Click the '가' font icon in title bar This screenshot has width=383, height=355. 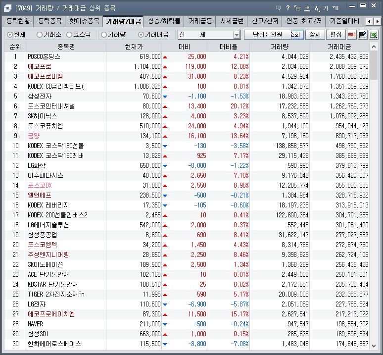[326, 8]
